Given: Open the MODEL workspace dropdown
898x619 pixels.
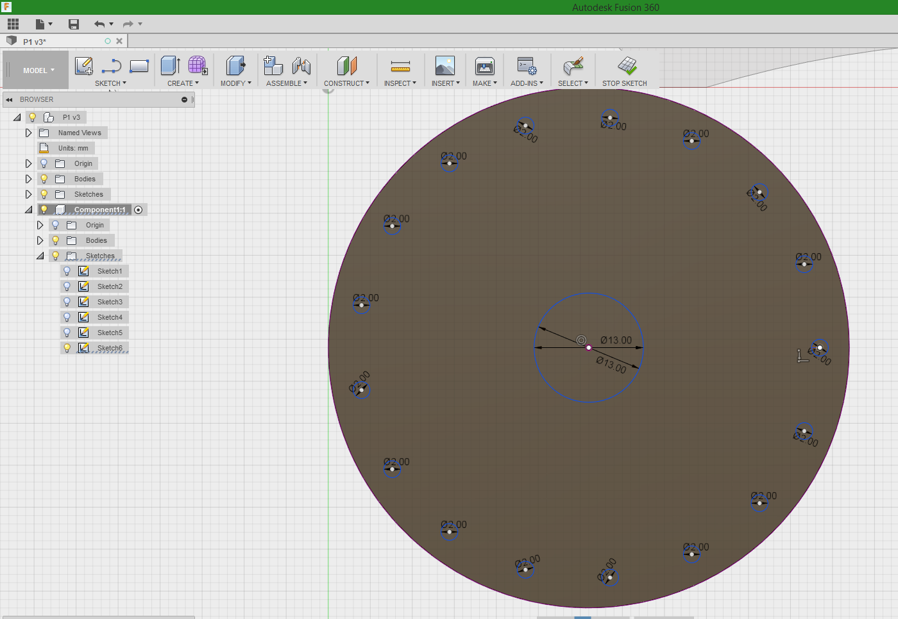Looking at the screenshot, I should tap(38, 70).
